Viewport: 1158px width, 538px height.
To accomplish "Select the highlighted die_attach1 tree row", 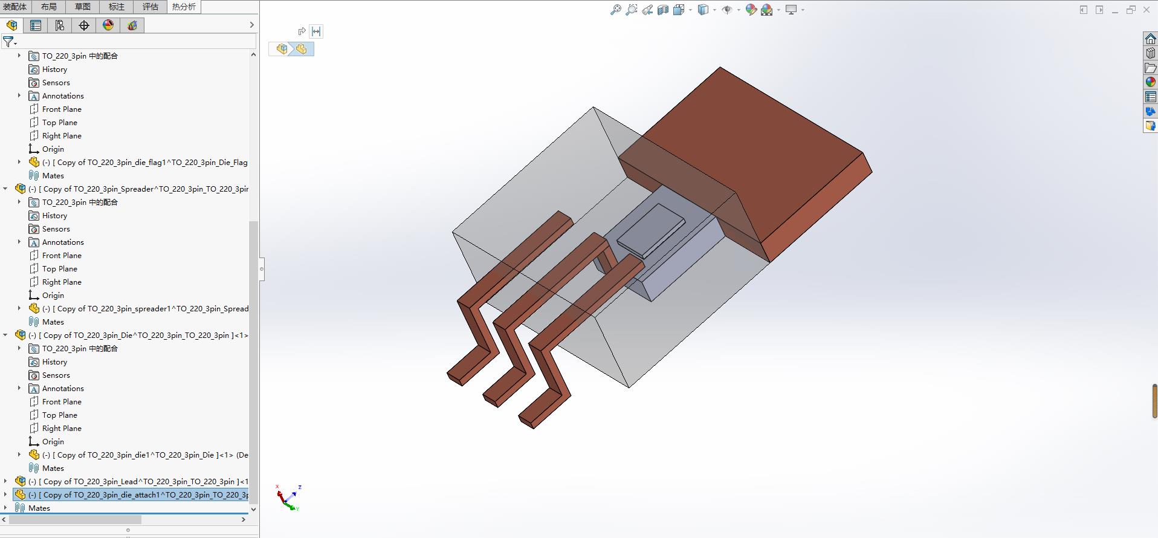I will click(131, 494).
